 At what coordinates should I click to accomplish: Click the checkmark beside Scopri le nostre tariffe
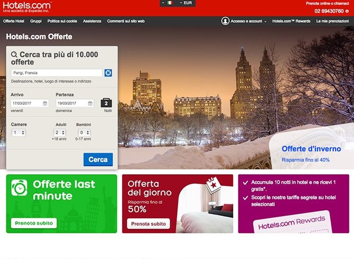pos(245,198)
